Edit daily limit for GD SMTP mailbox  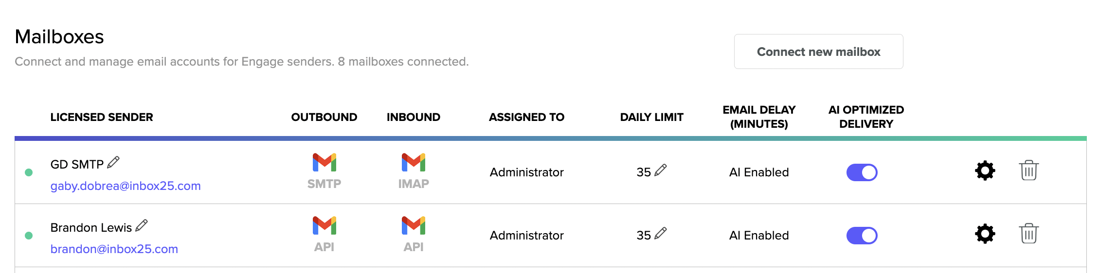[x=661, y=171]
